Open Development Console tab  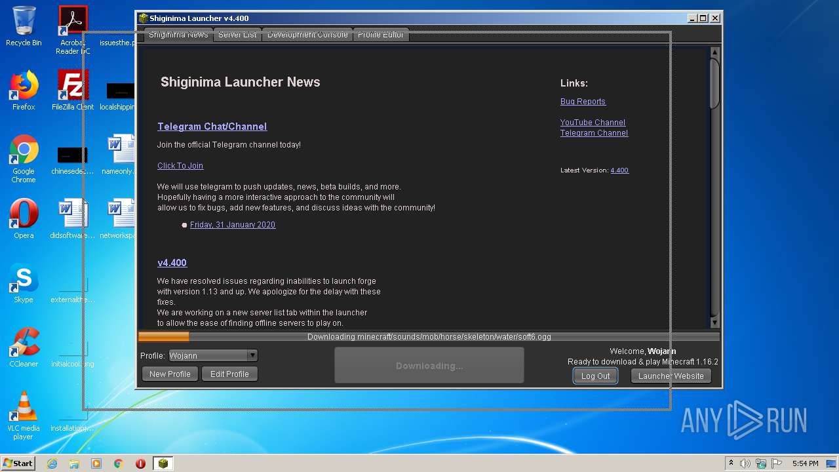click(307, 35)
